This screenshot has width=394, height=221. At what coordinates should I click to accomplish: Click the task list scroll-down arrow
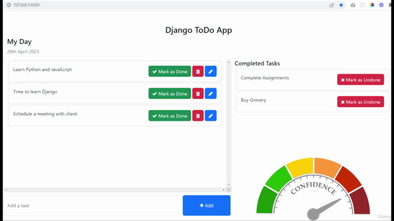pos(228,185)
